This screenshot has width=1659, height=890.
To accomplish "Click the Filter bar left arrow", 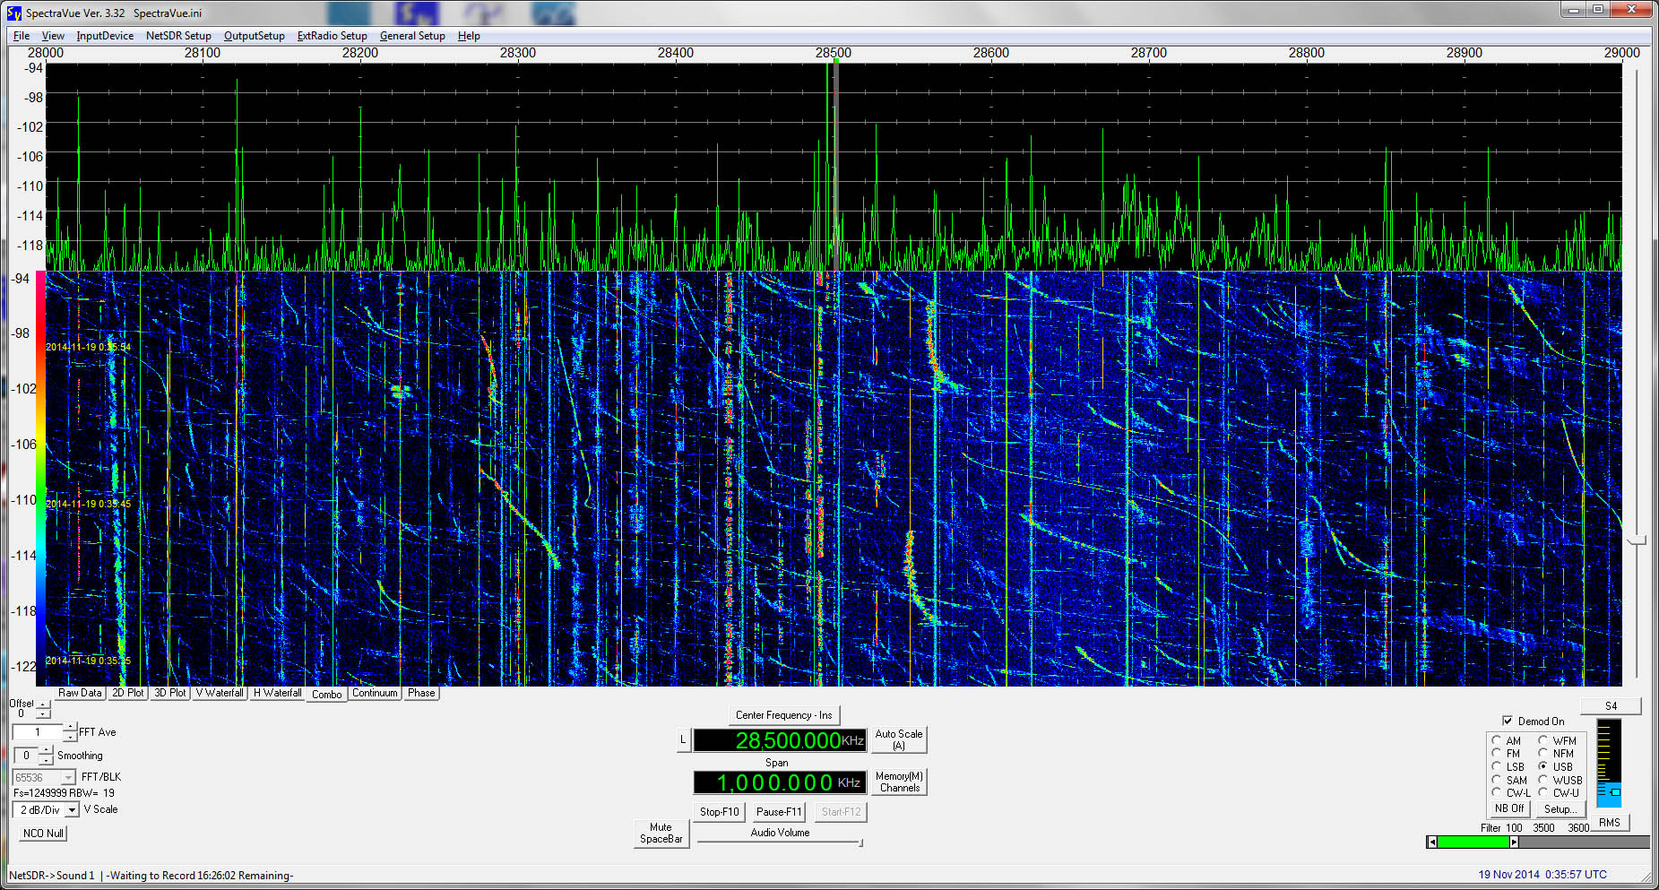I will [x=1431, y=842].
